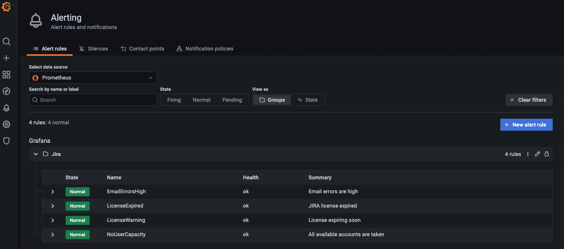Filter rules by Pending state
Screen dimensions: 564x249
tap(232, 100)
